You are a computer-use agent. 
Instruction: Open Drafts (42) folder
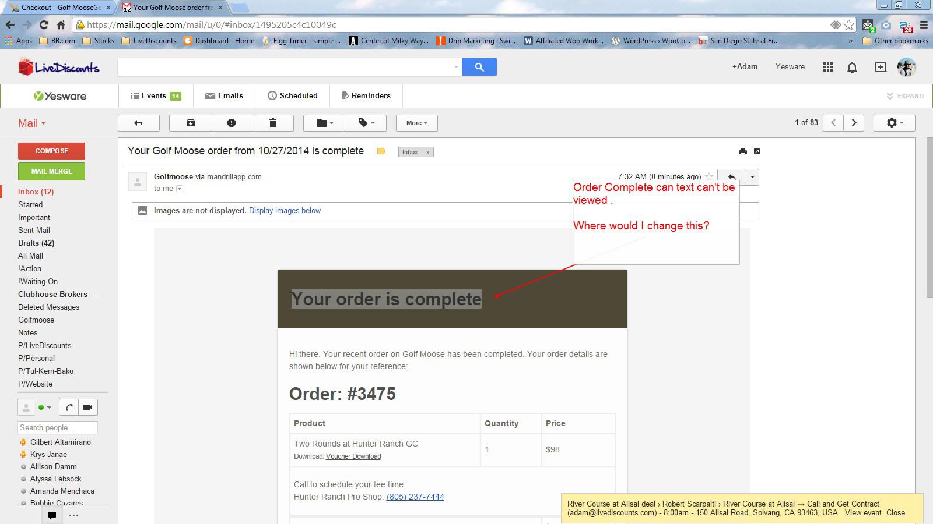point(36,243)
